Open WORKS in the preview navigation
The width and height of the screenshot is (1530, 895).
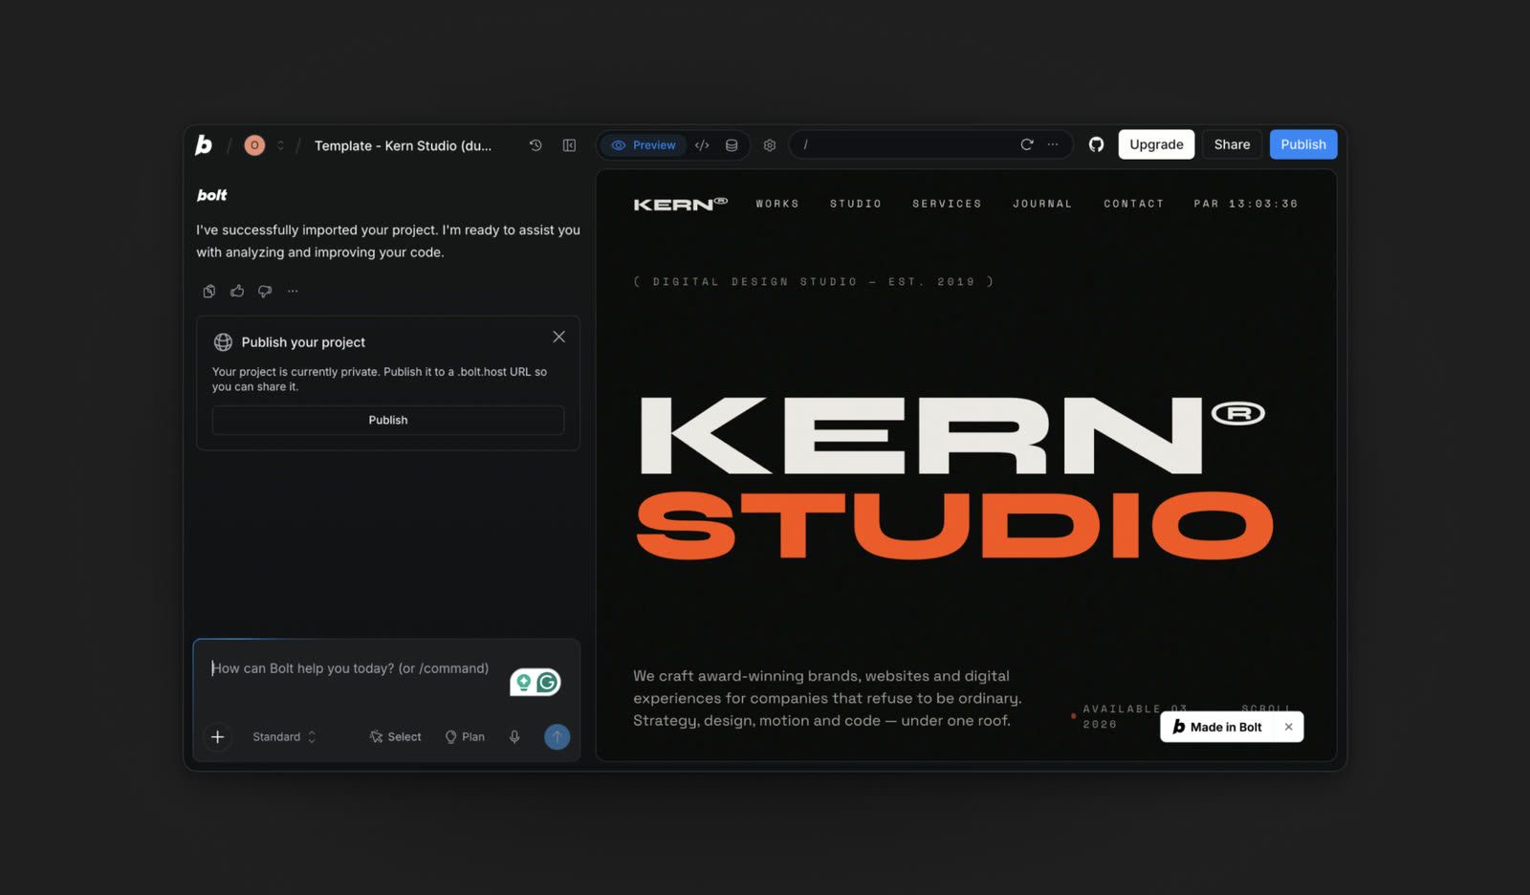[x=777, y=204]
